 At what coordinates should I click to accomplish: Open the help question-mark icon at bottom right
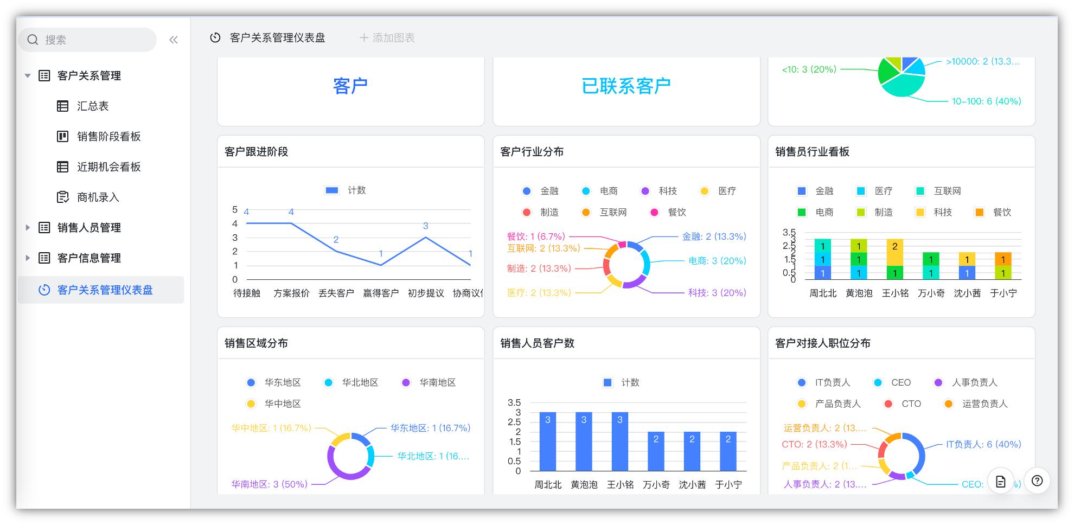click(1038, 481)
